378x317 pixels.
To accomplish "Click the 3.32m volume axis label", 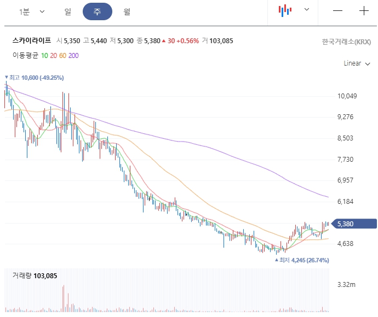I will click(x=346, y=285).
